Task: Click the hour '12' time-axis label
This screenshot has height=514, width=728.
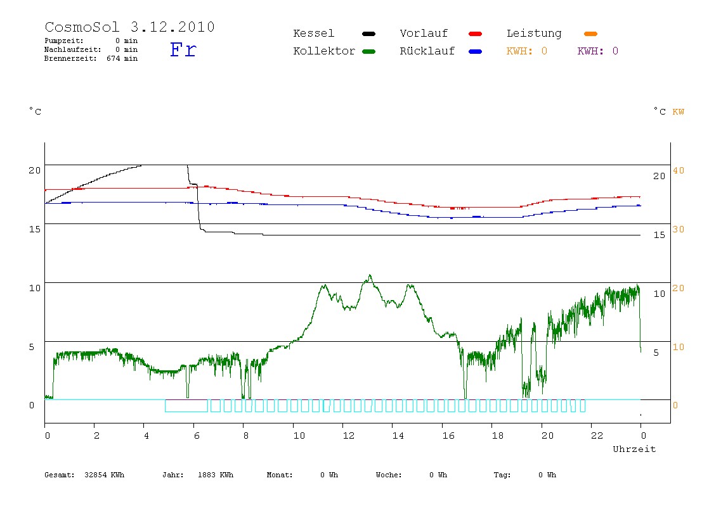Action: point(349,436)
